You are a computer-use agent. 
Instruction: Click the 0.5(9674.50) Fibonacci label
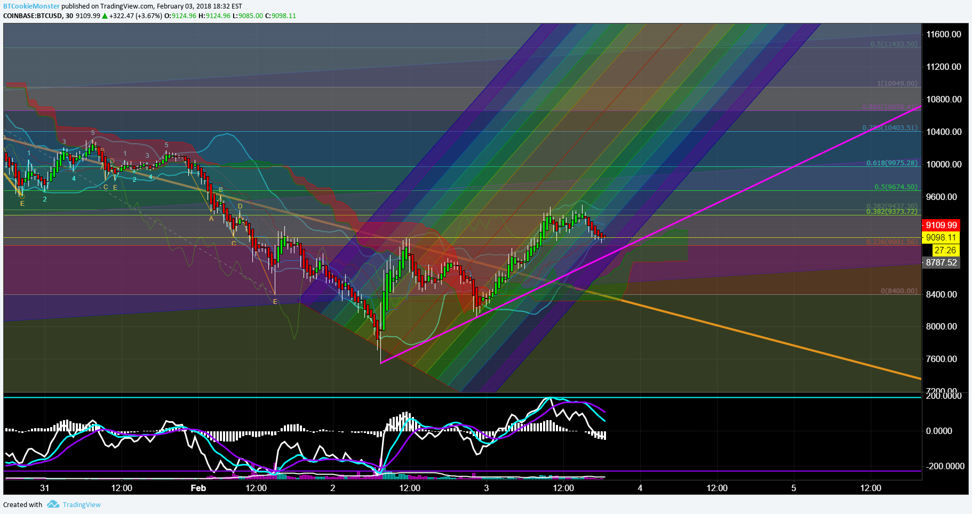pos(896,187)
